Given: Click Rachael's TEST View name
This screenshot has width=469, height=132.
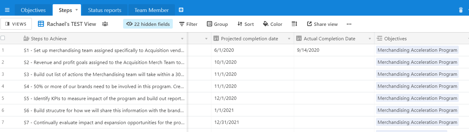Looking at the screenshot, I should [x=71, y=24].
